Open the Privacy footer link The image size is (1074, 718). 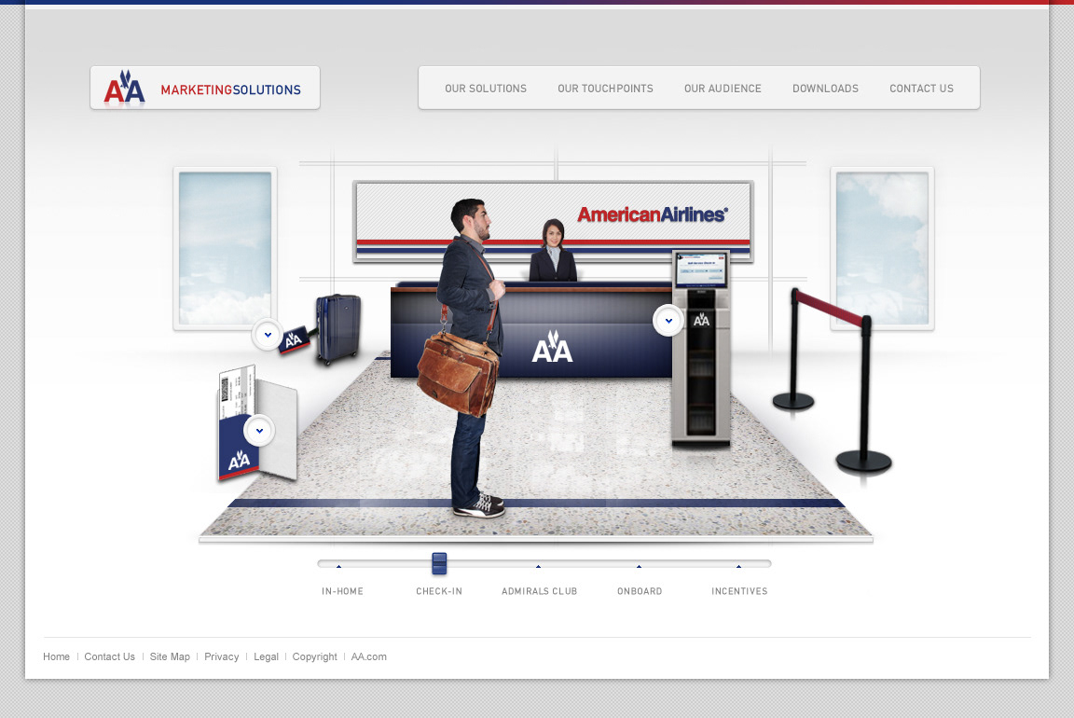click(x=221, y=656)
